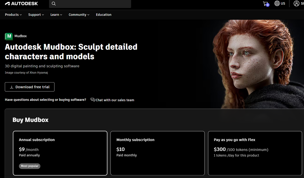This screenshot has height=178, width=304.
Task: Click the chat bubble icon near sales team
Action: (92, 100)
